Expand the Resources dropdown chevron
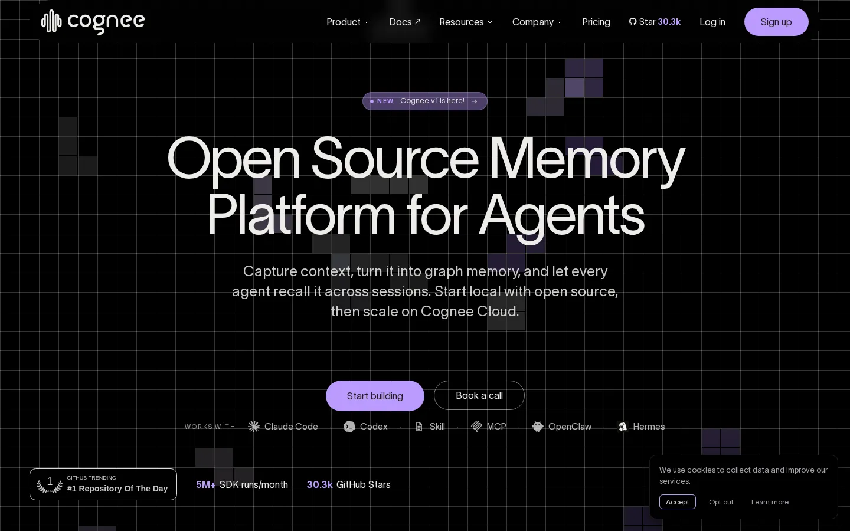The image size is (850, 531). point(489,22)
